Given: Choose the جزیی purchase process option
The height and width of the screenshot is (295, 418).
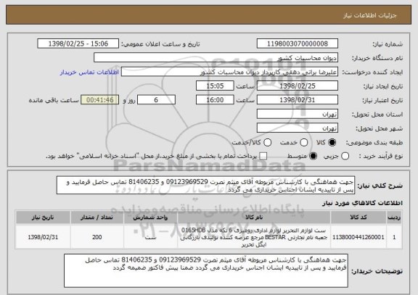Looking at the screenshot, I should coord(345,157).
